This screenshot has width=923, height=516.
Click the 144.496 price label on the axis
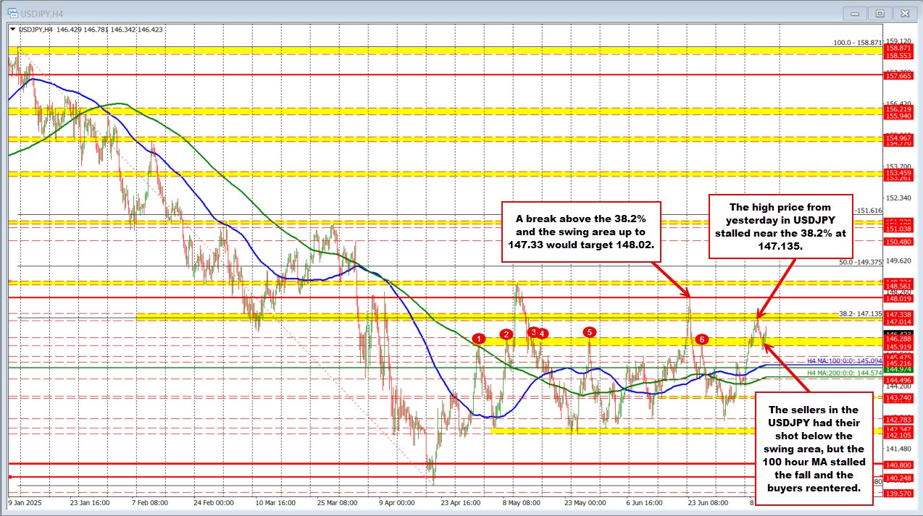coord(898,380)
